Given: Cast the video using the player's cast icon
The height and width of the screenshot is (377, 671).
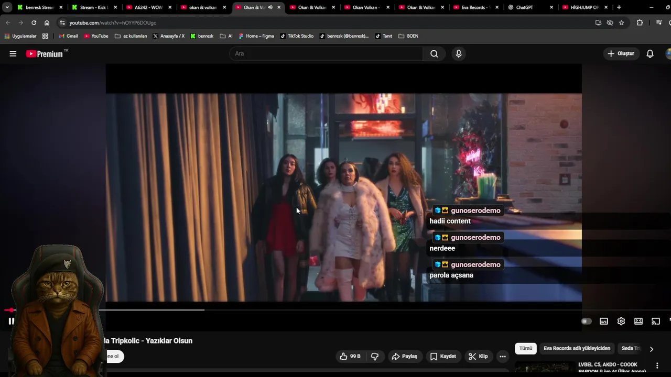Looking at the screenshot, I should point(656,321).
